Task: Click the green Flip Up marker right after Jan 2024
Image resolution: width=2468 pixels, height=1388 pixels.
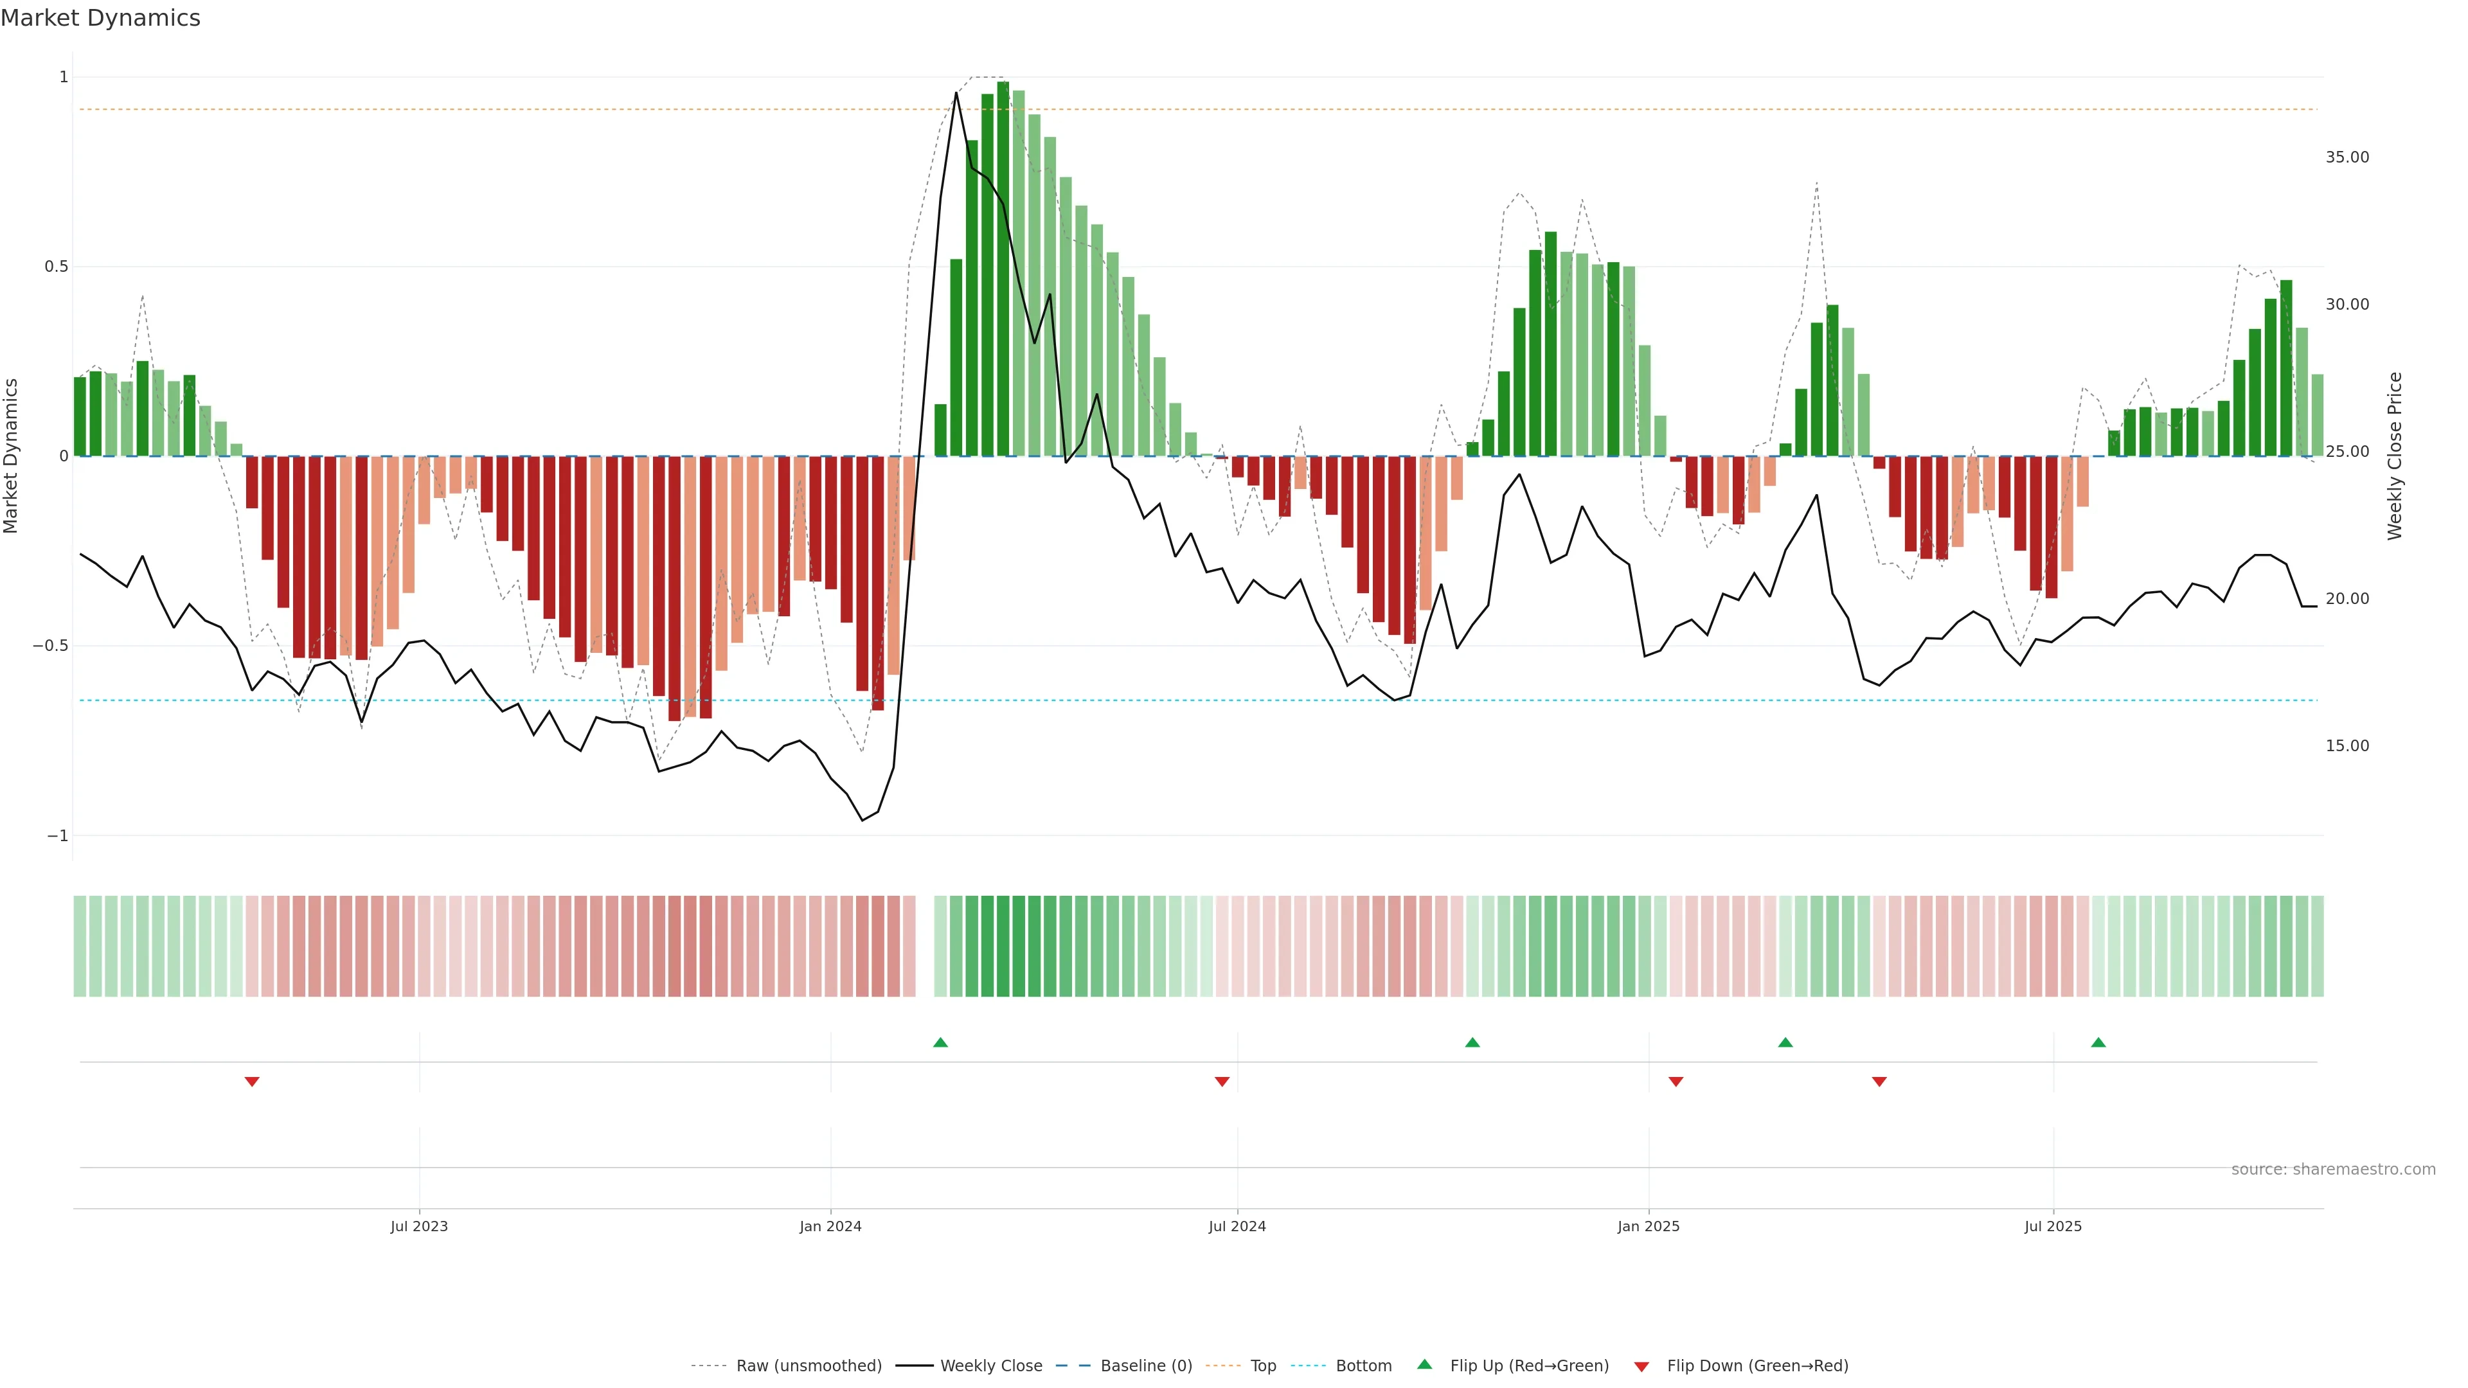Action: point(940,1042)
